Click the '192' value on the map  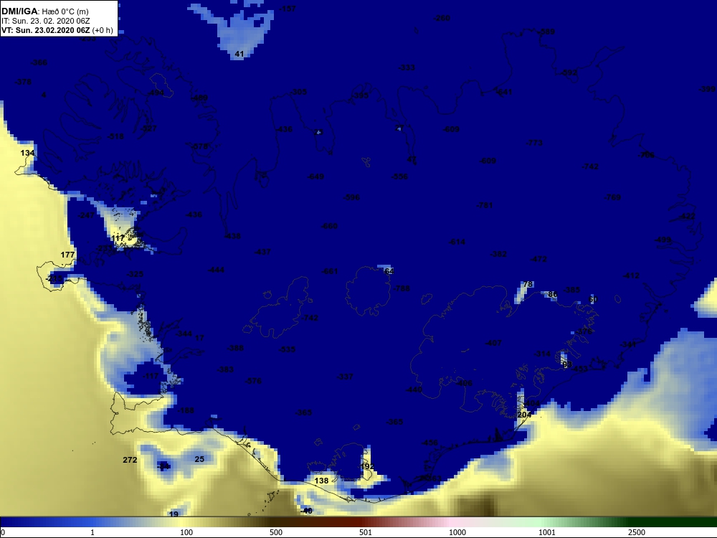[367, 467]
